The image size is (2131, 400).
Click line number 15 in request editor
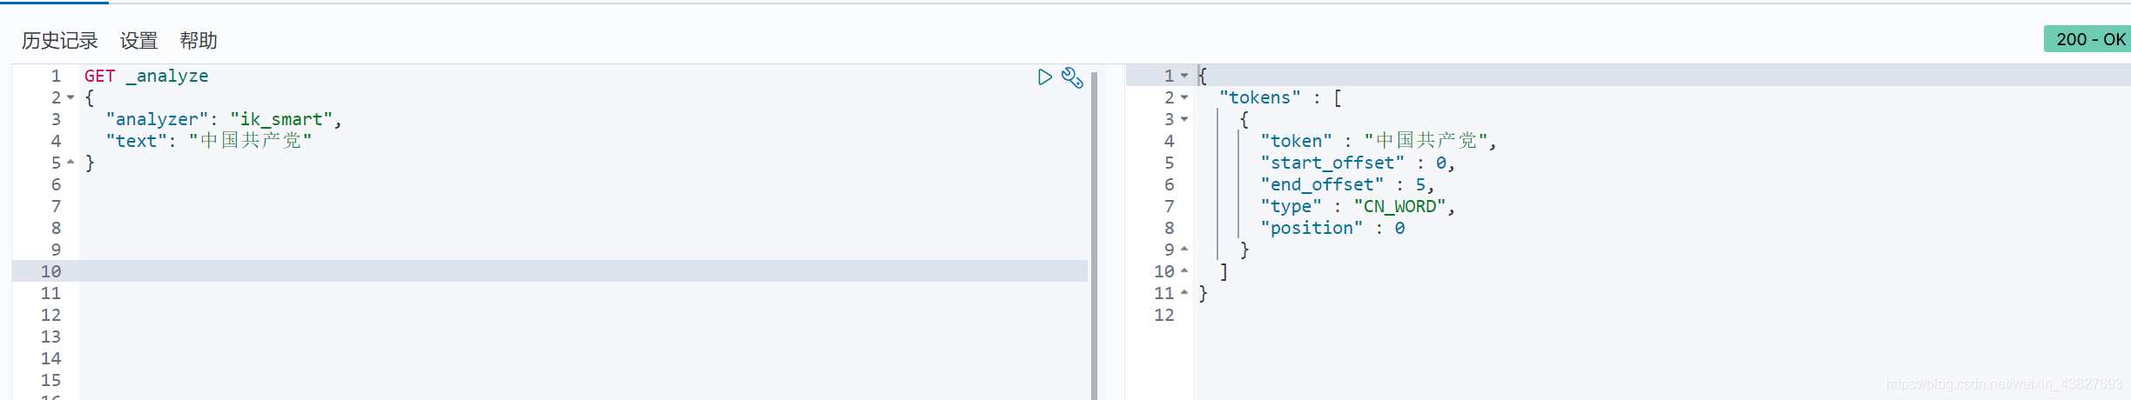(51, 380)
